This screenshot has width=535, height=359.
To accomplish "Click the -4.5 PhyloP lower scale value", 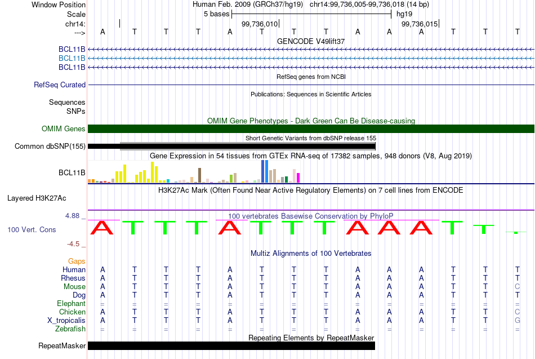I will click(73, 244).
